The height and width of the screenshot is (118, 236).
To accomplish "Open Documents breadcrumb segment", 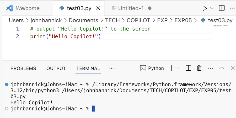I will [83, 20].
